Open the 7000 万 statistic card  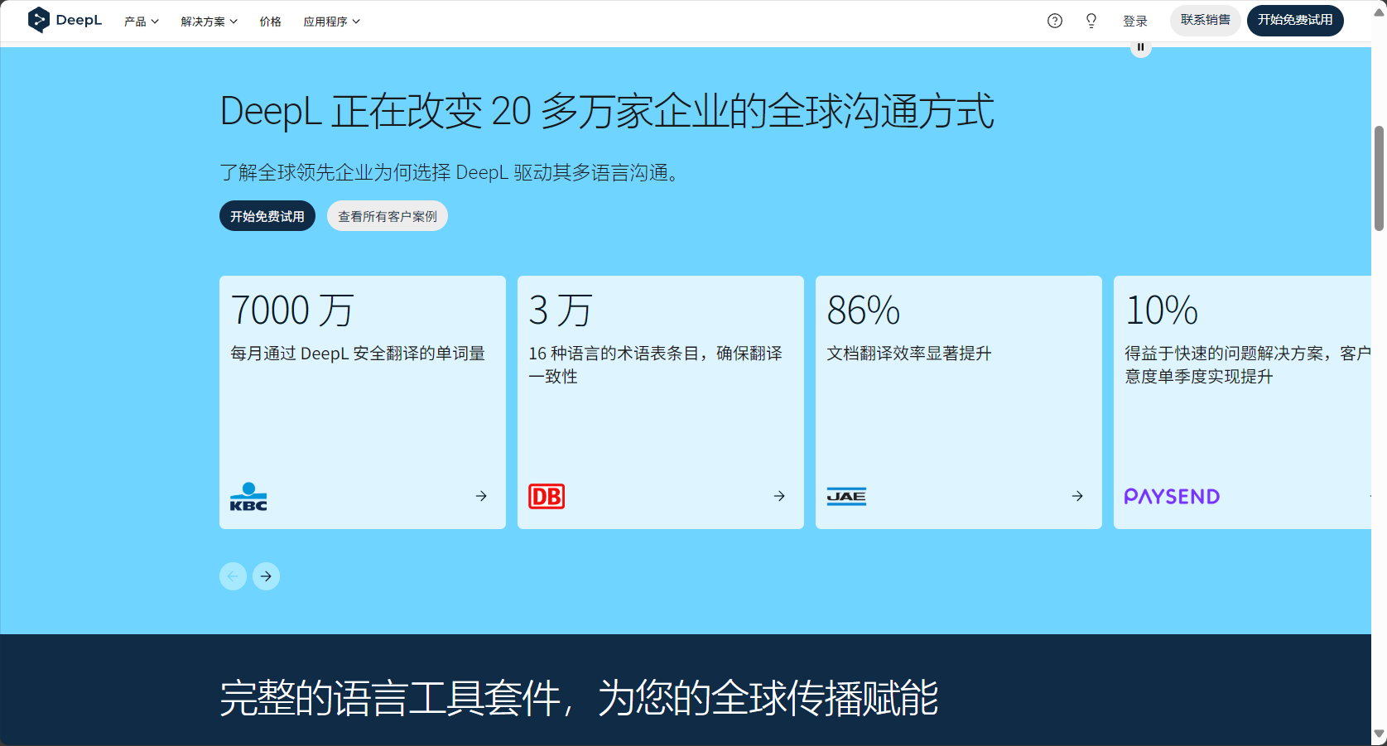click(363, 402)
